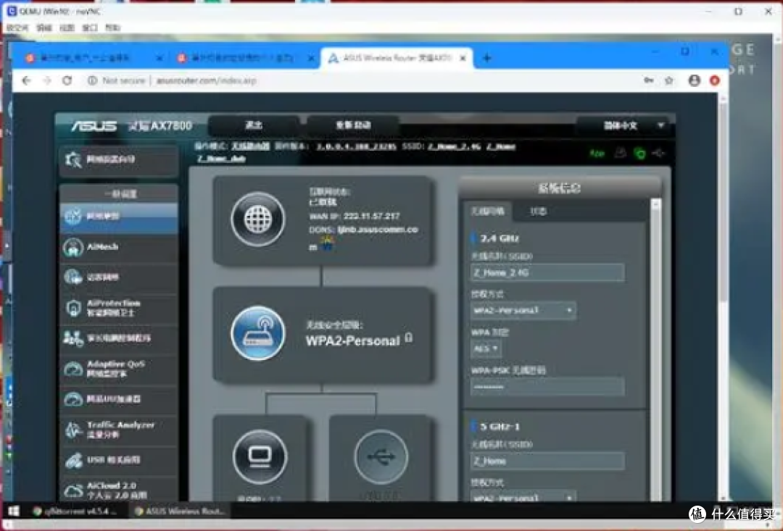Select ASUS Wireless Router taskbar item
The width and height of the screenshot is (783, 531).
181,511
